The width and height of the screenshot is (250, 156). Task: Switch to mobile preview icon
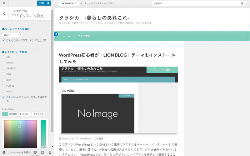pos(50,152)
